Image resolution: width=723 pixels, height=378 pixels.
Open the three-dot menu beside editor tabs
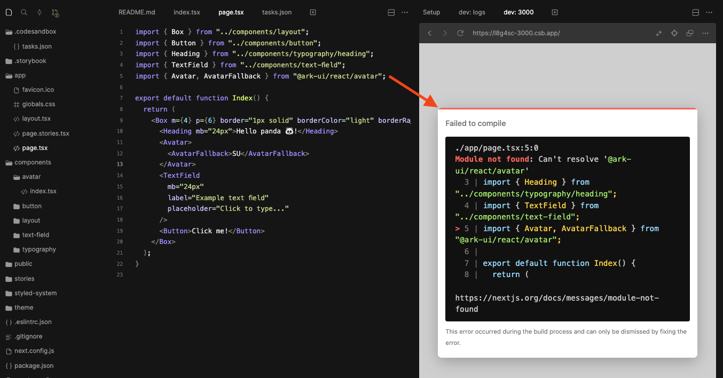coord(404,12)
